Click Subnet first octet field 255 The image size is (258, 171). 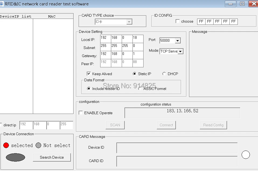106,47
